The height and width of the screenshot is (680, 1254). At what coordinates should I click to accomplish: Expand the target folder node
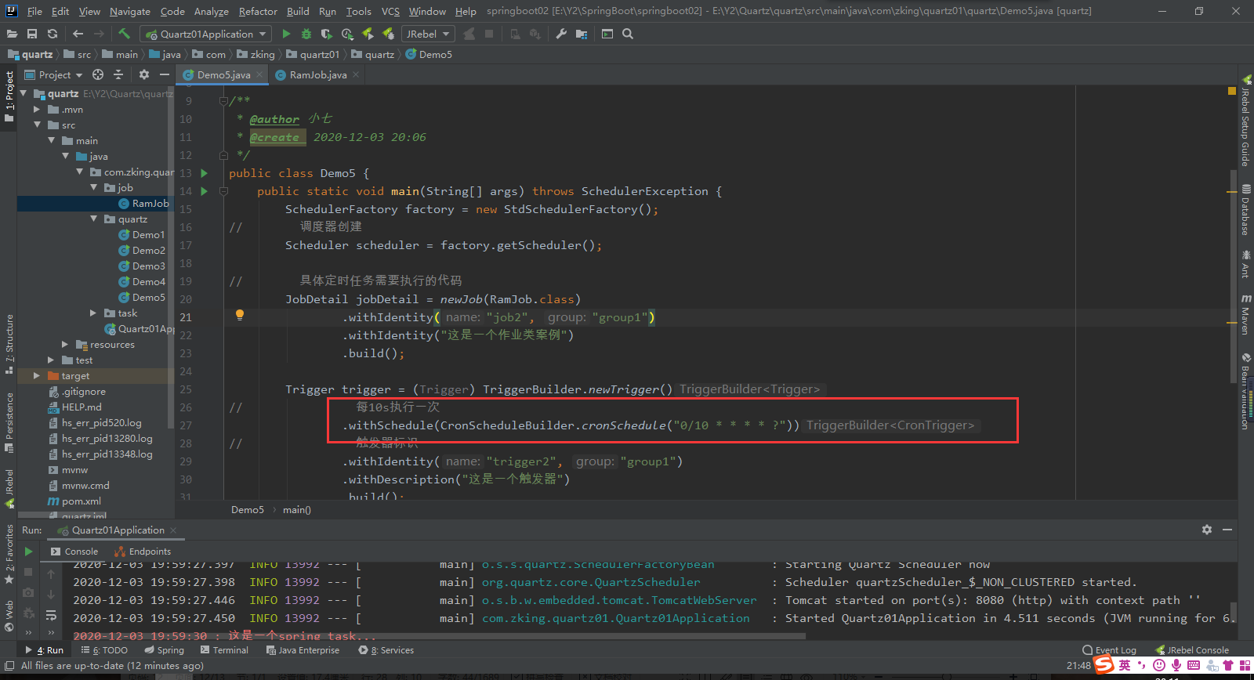pyautogui.click(x=37, y=376)
